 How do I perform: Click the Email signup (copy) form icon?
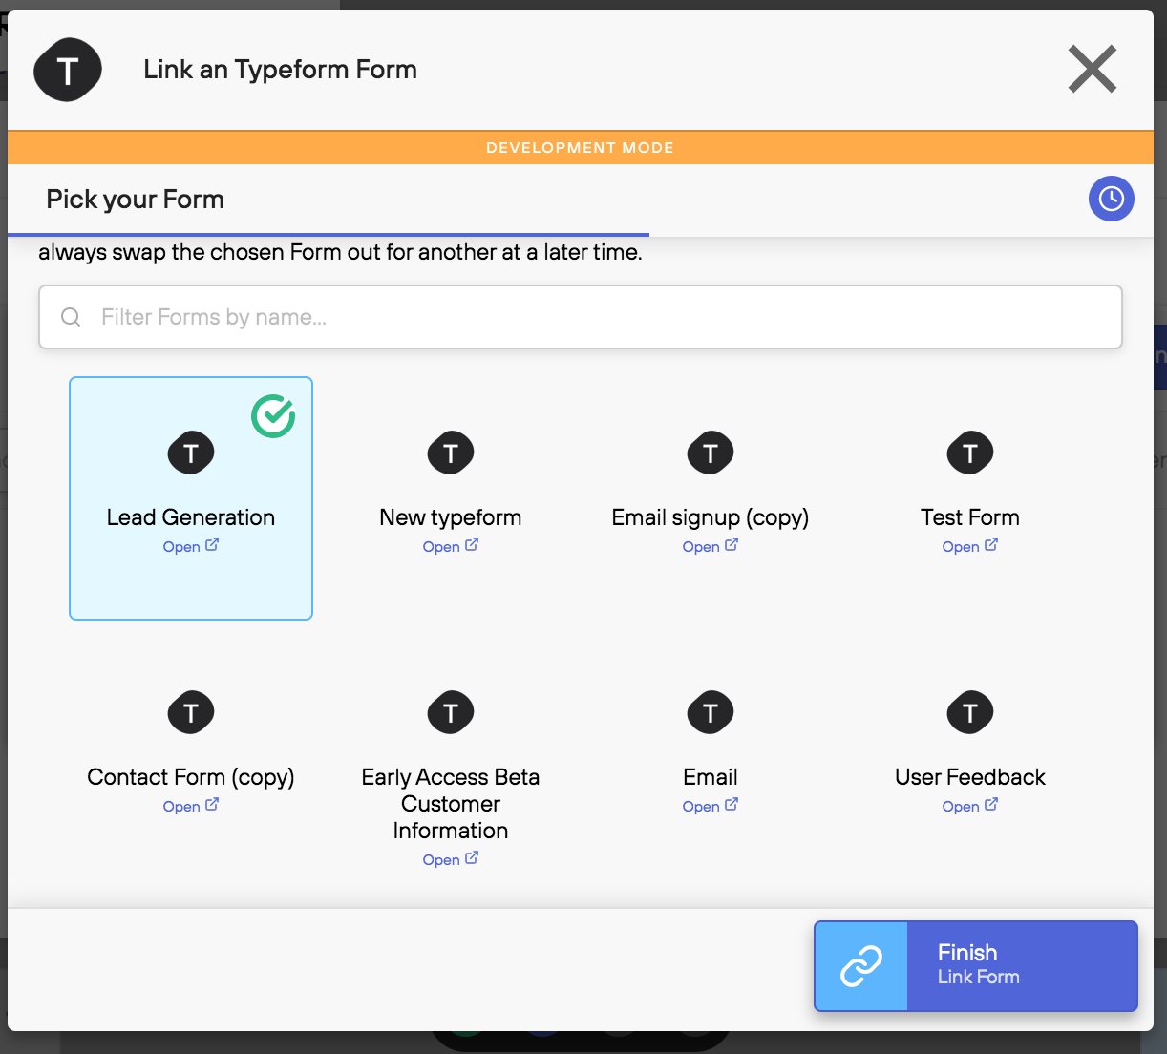(711, 453)
